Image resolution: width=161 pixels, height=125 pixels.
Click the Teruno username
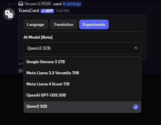pyautogui.click(x=30, y=4)
